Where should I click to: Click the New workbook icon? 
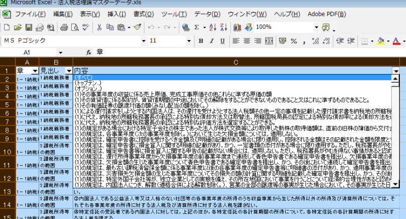point(7,27)
